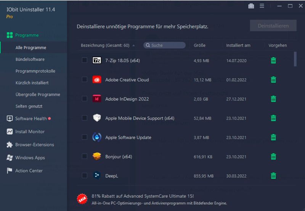
Task: Click the DeepL app icon
Action: (97, 176)
